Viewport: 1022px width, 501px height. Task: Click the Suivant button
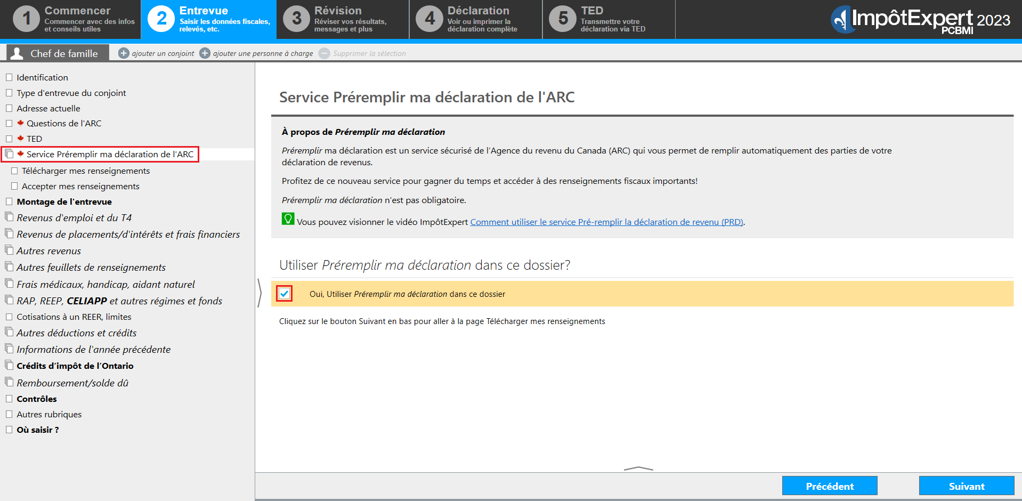coord(967,486)
